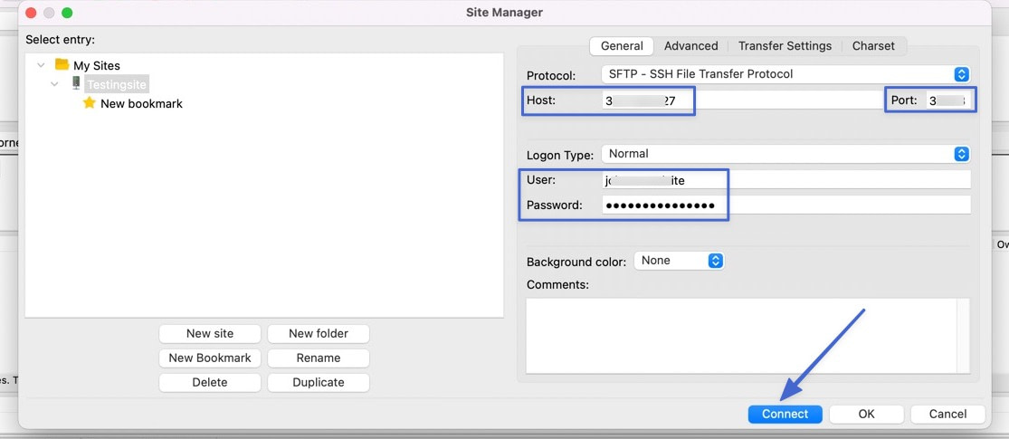Screen dimensions: 1009x439
Task: Click the Duplicate button
Action: point(319,382)
